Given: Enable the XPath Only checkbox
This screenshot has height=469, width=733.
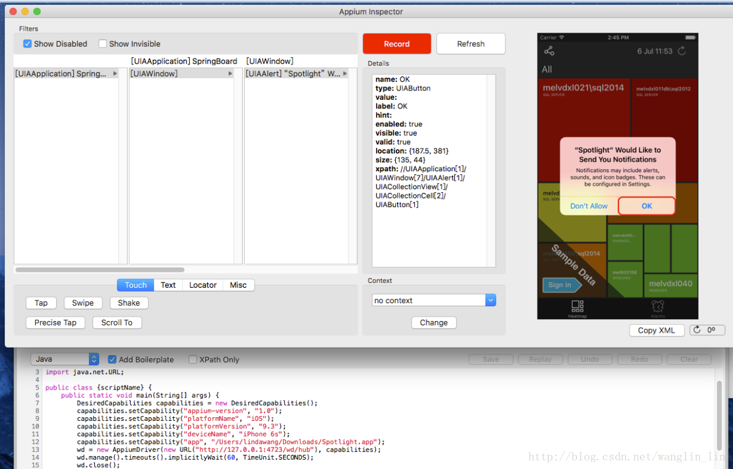Looking at the screenshot, I should pyautogui.click(x=192, y=359).
